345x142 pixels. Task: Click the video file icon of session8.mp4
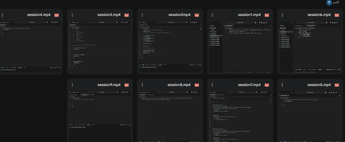coord(197,85)
